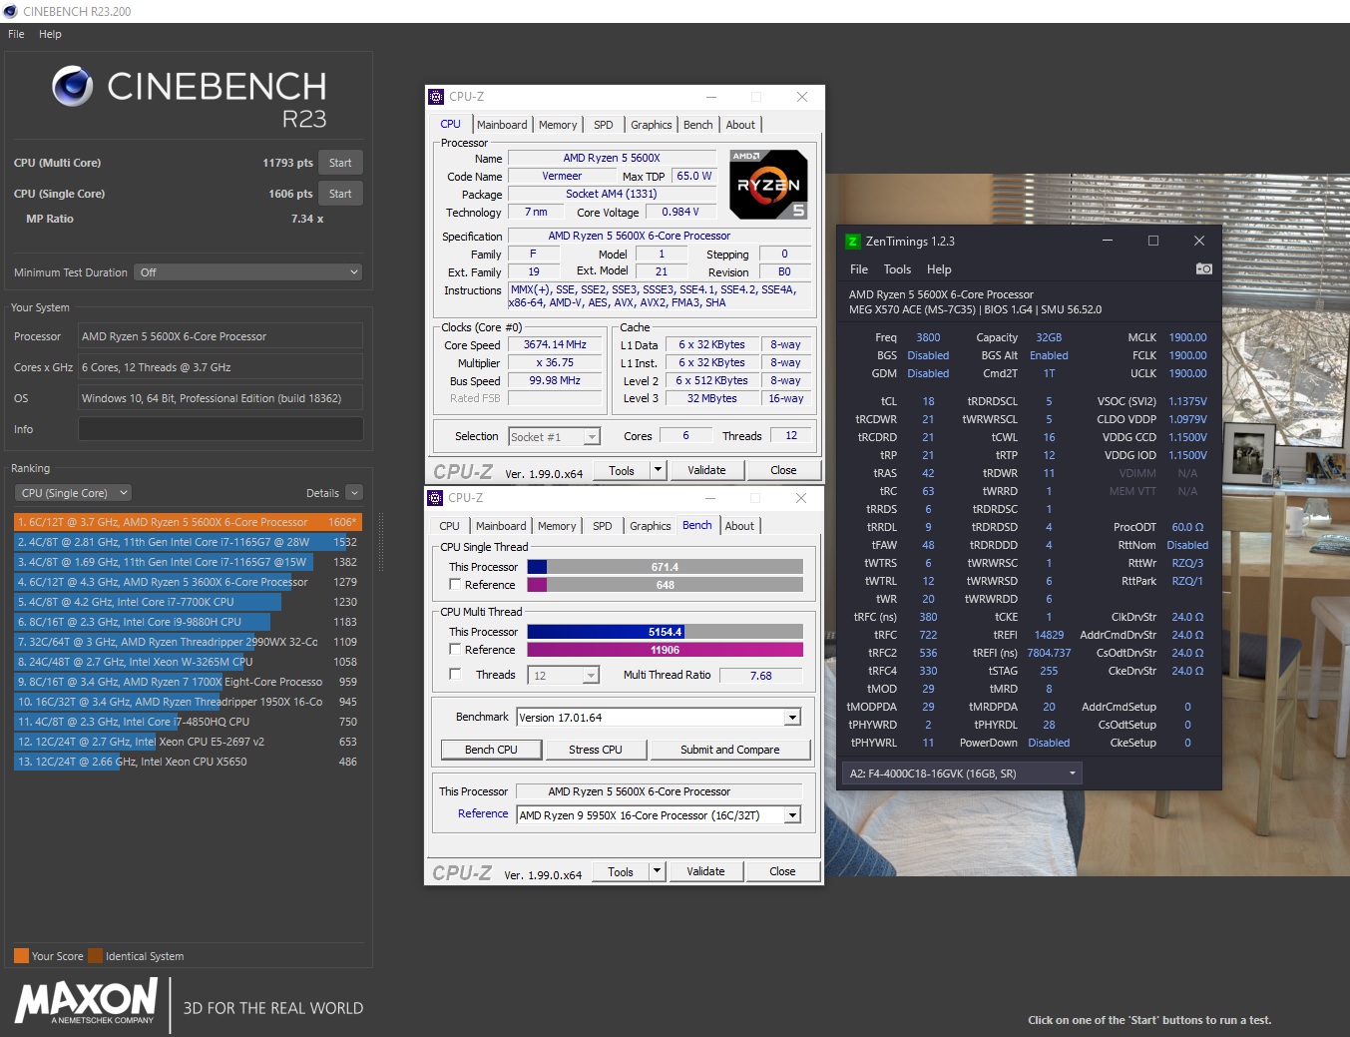Click the Bench CPU button
This screenshot has height=1037, width=1350.
(x=491, y=750)
